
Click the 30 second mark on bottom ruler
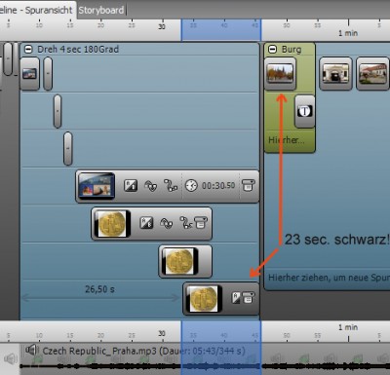162,333
